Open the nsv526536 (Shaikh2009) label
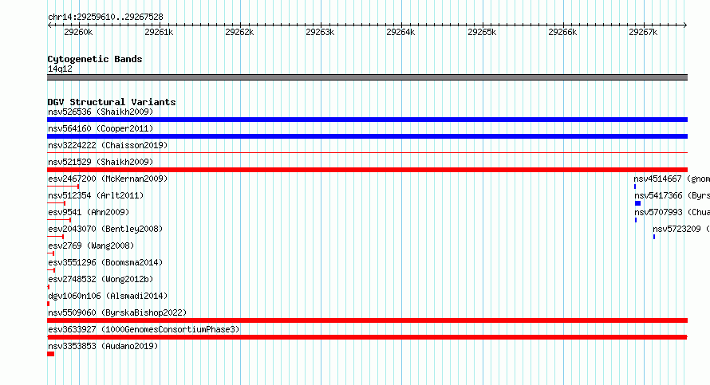Image resolution: width=710 pixels, height=385 pixels. click(x=101, y=112)
